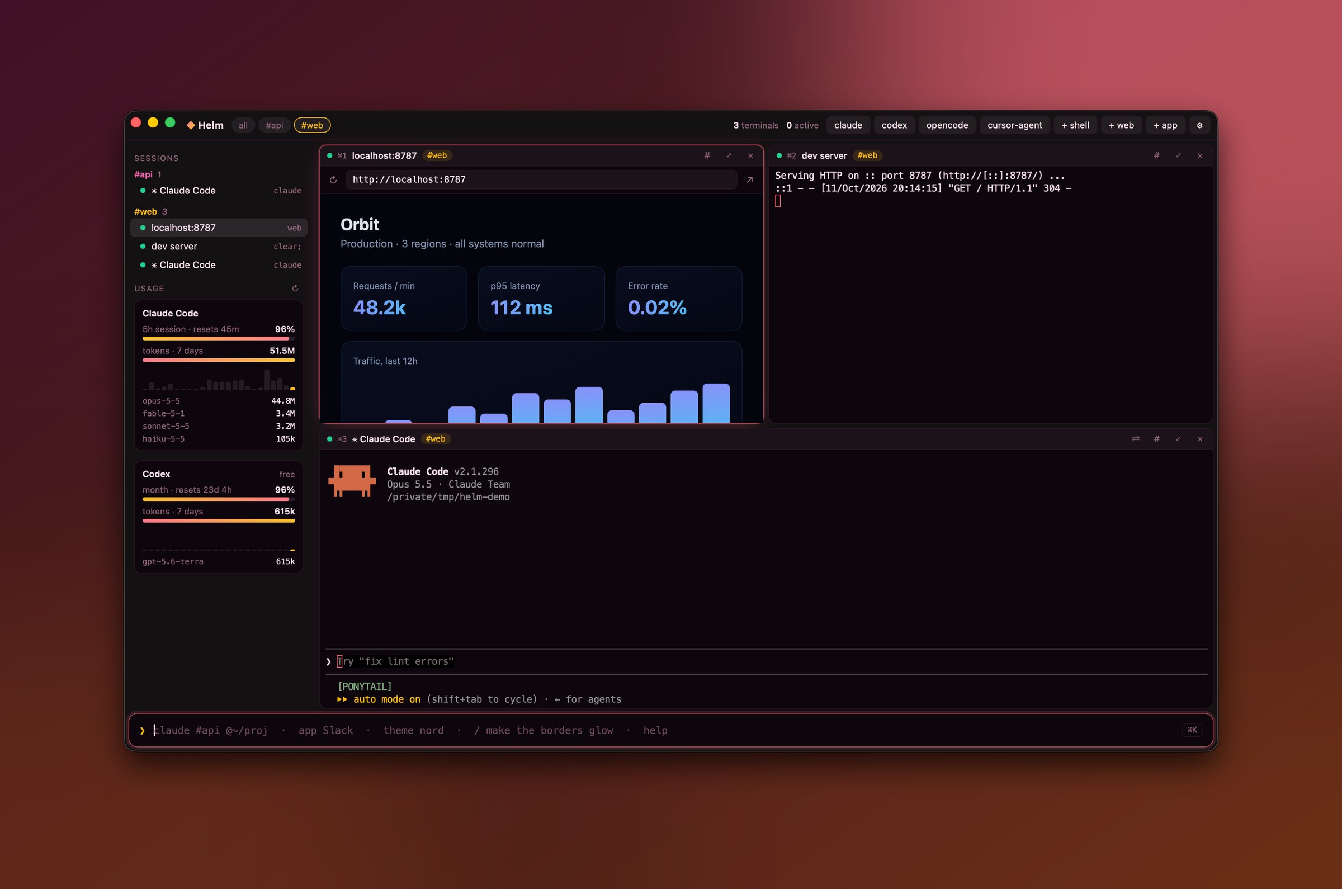1342x889 pixels.
Task: Launch a new cursor-agent terminal
Action: click(1014, 125)
